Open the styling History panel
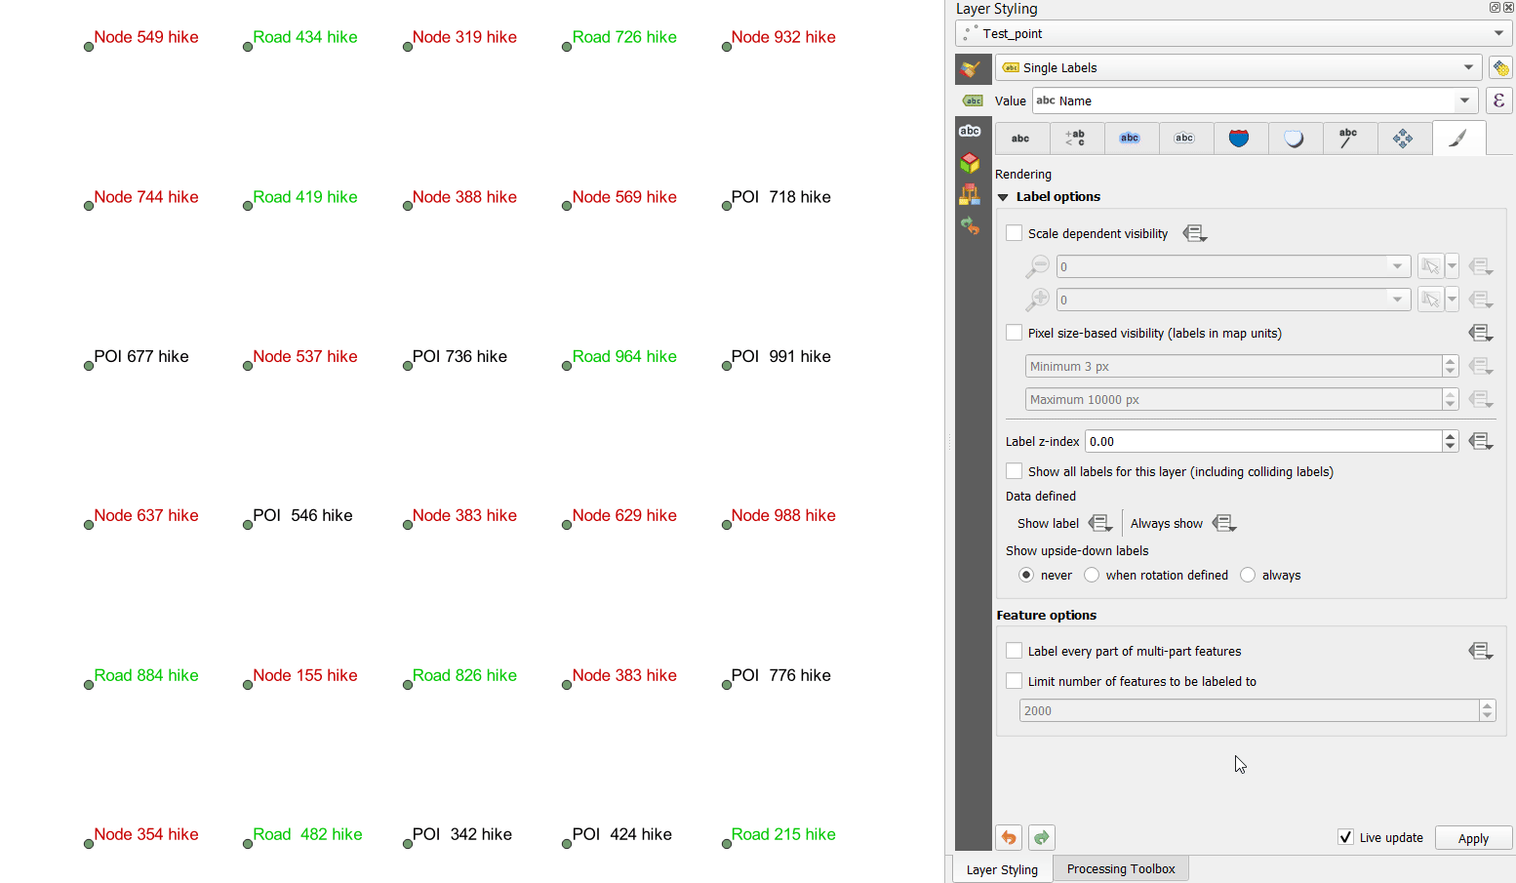Screen dimensions: 1516x883 coord(972,222)
